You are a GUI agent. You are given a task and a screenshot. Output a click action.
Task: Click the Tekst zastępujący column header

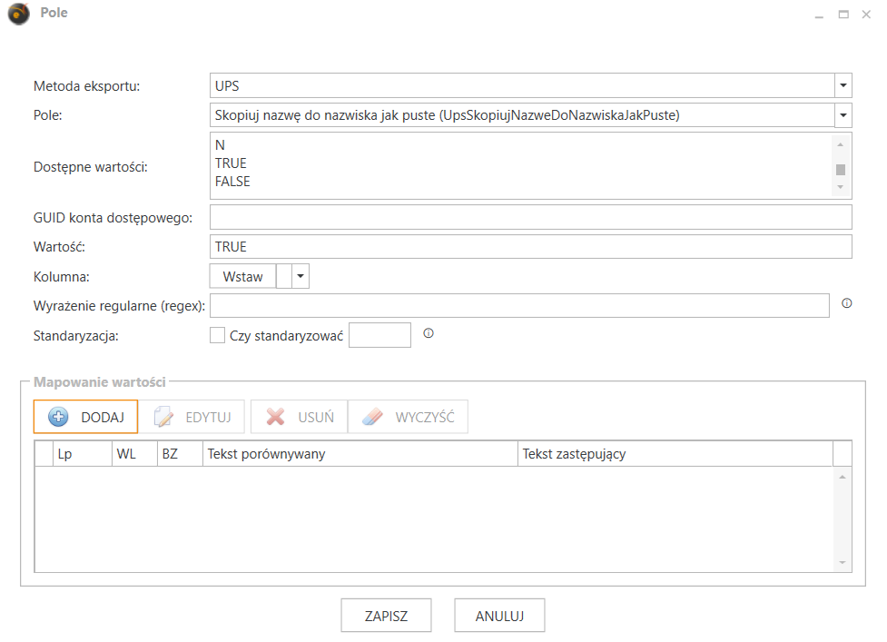coord(675,454)
